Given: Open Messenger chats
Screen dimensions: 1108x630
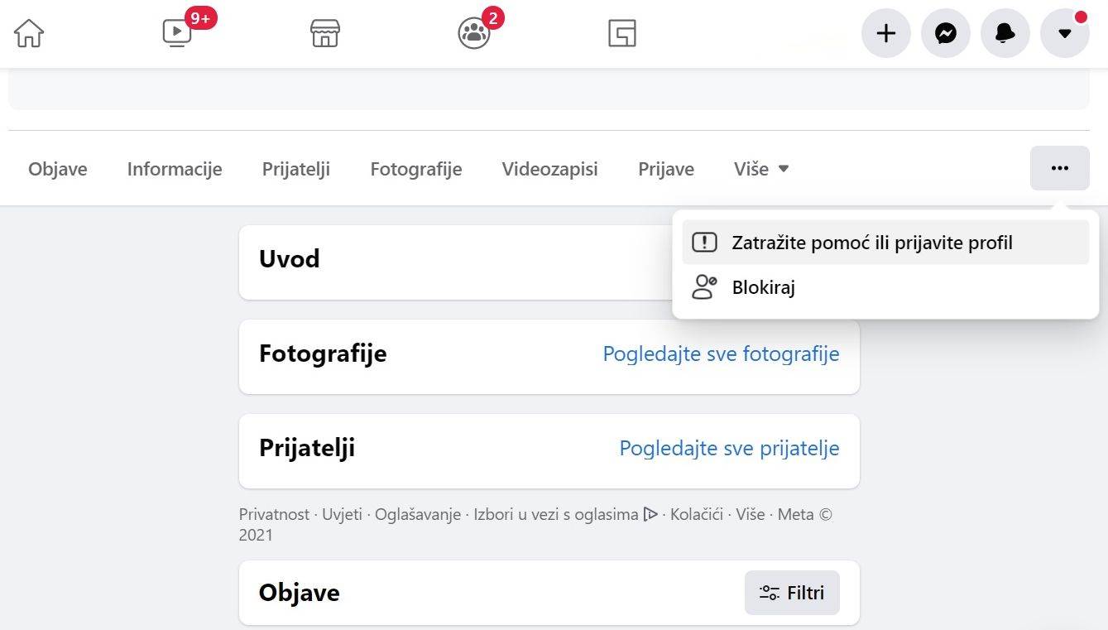Looking at the screenshot, I should pyautogui.click(x=945, y=33).
